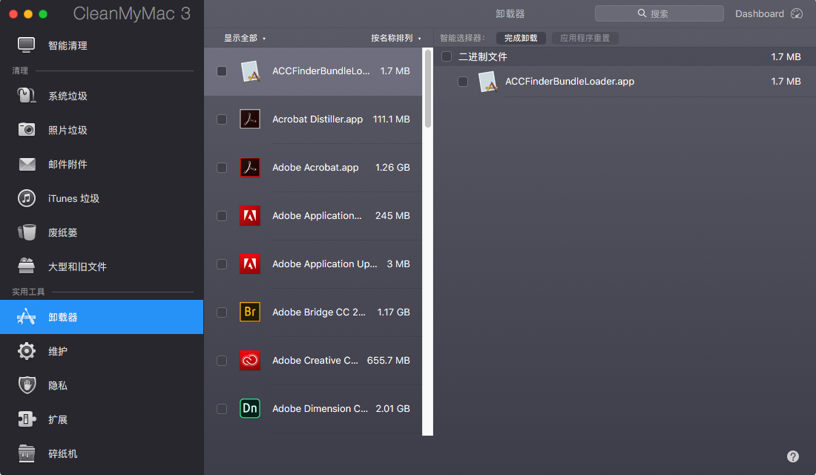Click the ACCFinderBundleLoader.app icon in detail pane
This screenshot has height=475, width=816.
click(x=487, y=82)
